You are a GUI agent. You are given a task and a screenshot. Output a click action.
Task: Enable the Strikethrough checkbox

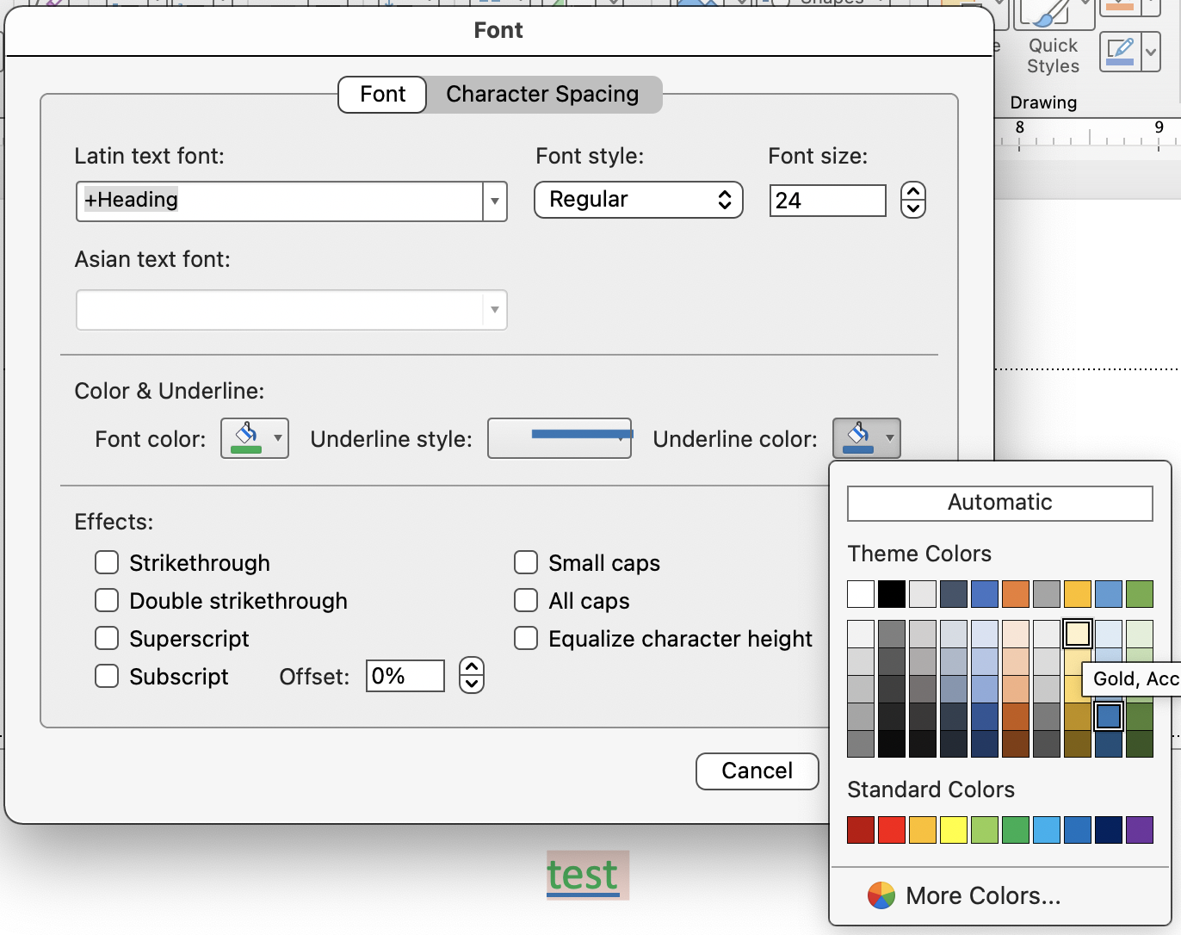coord(107,562)
